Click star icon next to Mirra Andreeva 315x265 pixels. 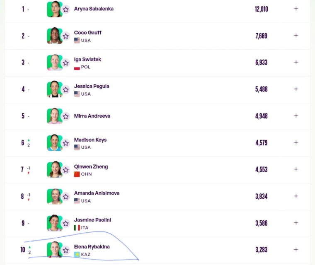tap(65, 116)
